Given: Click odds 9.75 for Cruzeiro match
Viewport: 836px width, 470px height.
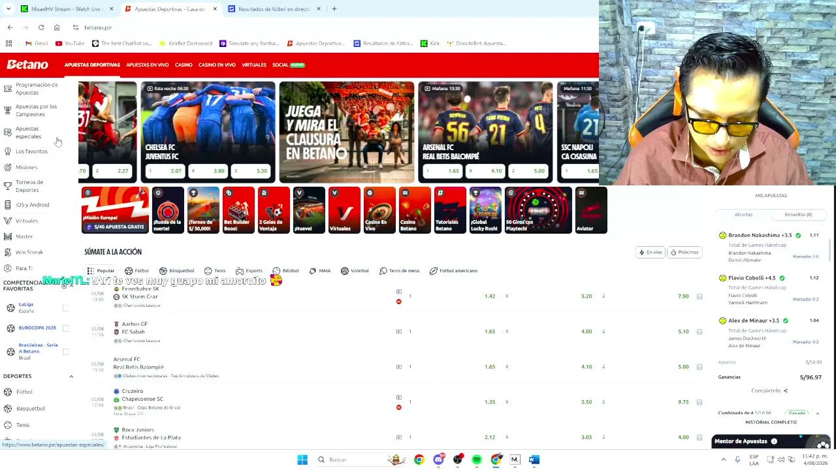Looking at the screenshot, I should coord(683,402).
